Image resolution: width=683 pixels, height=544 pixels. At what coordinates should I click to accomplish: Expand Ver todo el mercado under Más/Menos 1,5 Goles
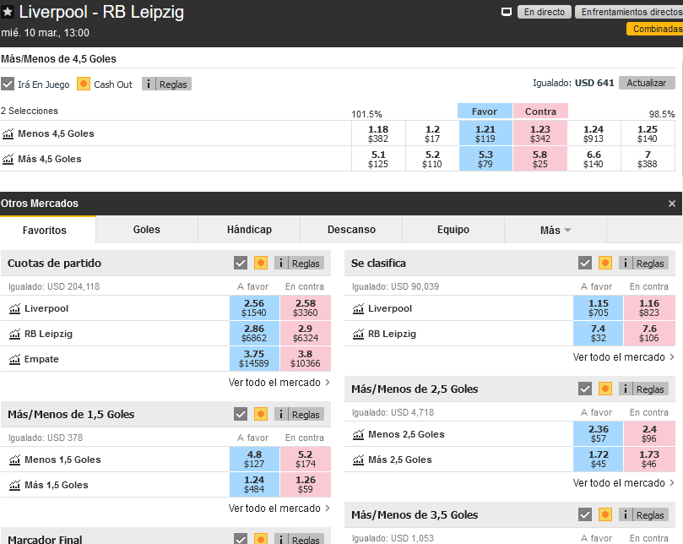(279, 509)
